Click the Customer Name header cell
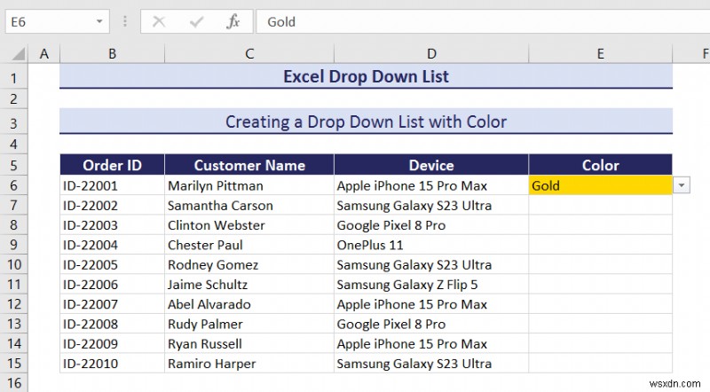Screen dimensions: 710x392 click(249, 165)
